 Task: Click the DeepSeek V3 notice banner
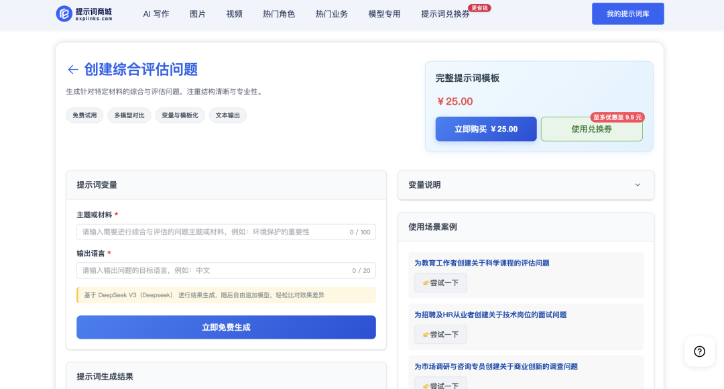pyautogui.click(x=227, y=295)
